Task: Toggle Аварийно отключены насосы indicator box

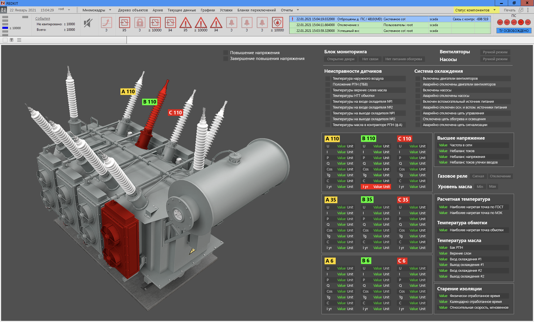Action: pyautogui.click(x=418, y=96)
